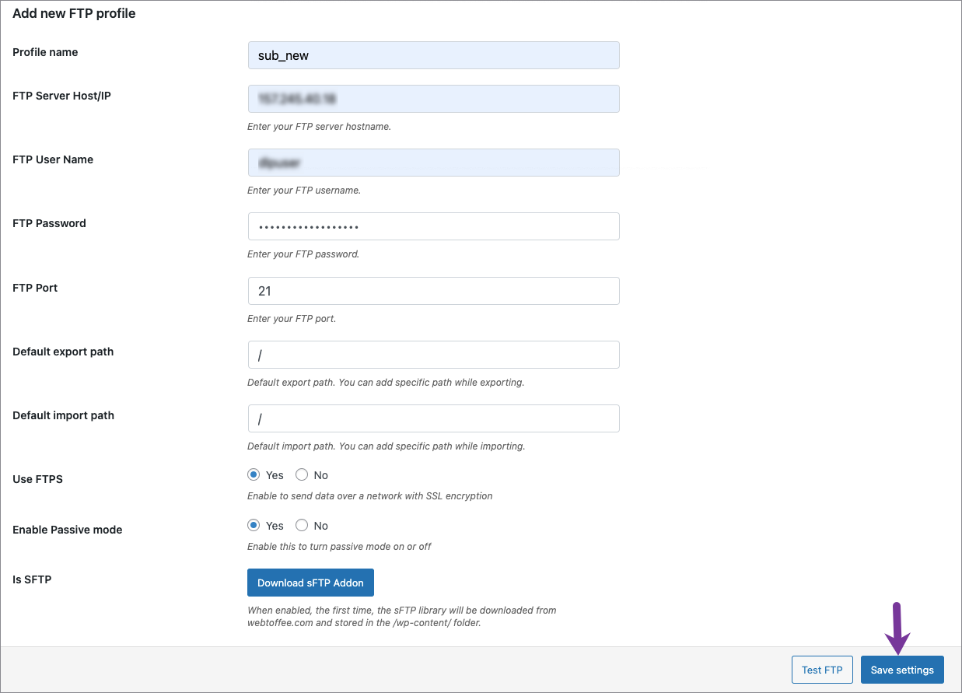Screen dimensions: 962x693
Task: Click the Download sFTP Addon button
Action: [310, 583]
